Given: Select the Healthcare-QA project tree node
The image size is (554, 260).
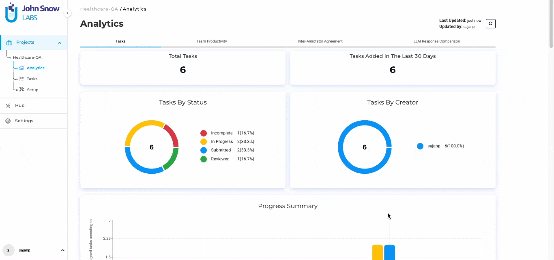Looking at the screenshot, I should [x=27, y=58].
